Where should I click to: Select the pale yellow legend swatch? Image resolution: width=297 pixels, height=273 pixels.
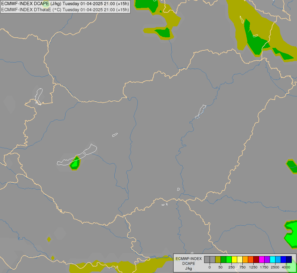point(240,259)
